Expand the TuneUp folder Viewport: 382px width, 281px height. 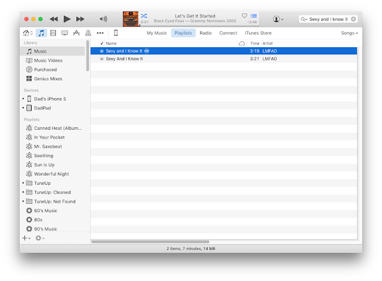pyautogui.click(x=23, y=183)
